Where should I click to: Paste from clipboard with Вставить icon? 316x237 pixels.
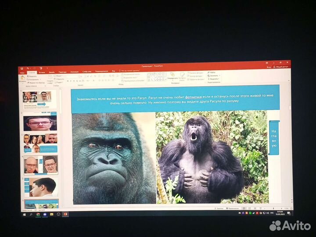[x=22, y=79]
